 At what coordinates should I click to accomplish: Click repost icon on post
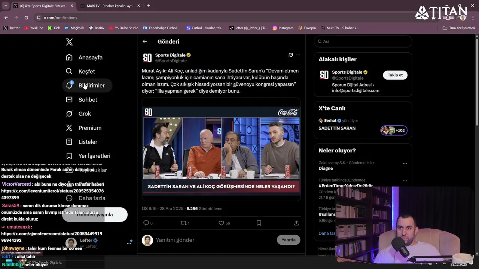tap(183, 223)
